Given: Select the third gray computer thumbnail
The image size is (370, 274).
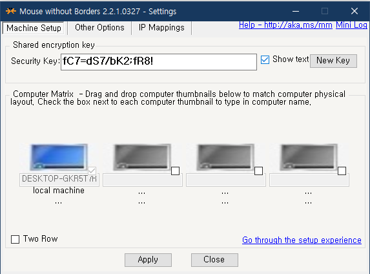Looking at the screenshot, I should [225, 157].
